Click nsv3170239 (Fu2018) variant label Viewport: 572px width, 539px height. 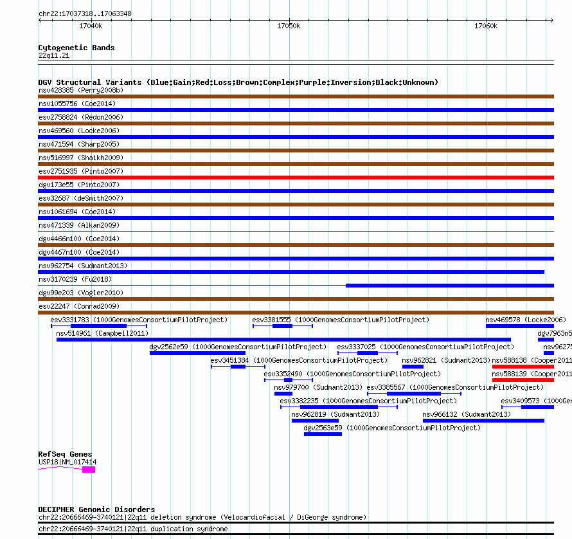[75, 279]
